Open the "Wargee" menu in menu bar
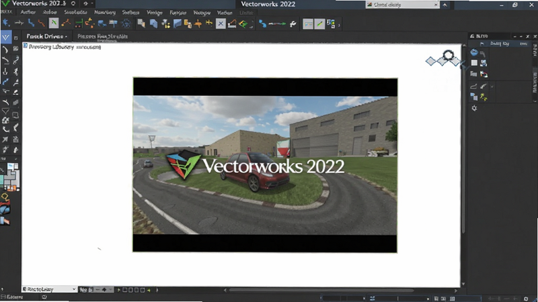 pos(202,13)
